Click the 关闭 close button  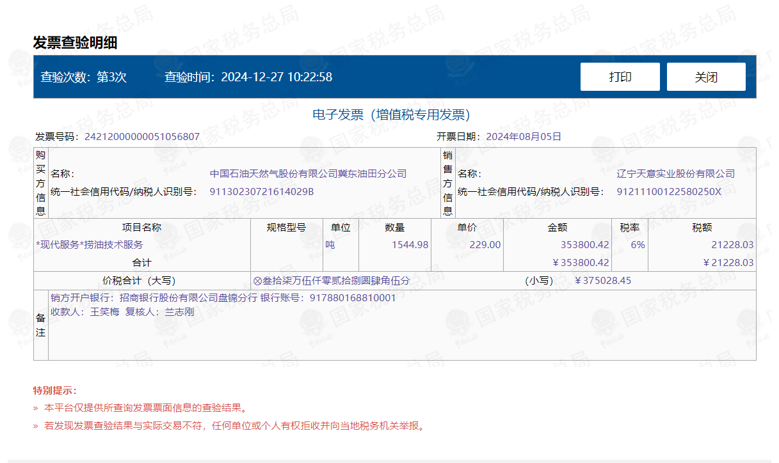(x=706, y=77)
